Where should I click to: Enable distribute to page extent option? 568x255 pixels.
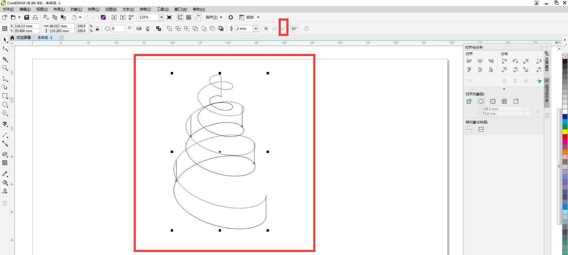click(481, 129)
